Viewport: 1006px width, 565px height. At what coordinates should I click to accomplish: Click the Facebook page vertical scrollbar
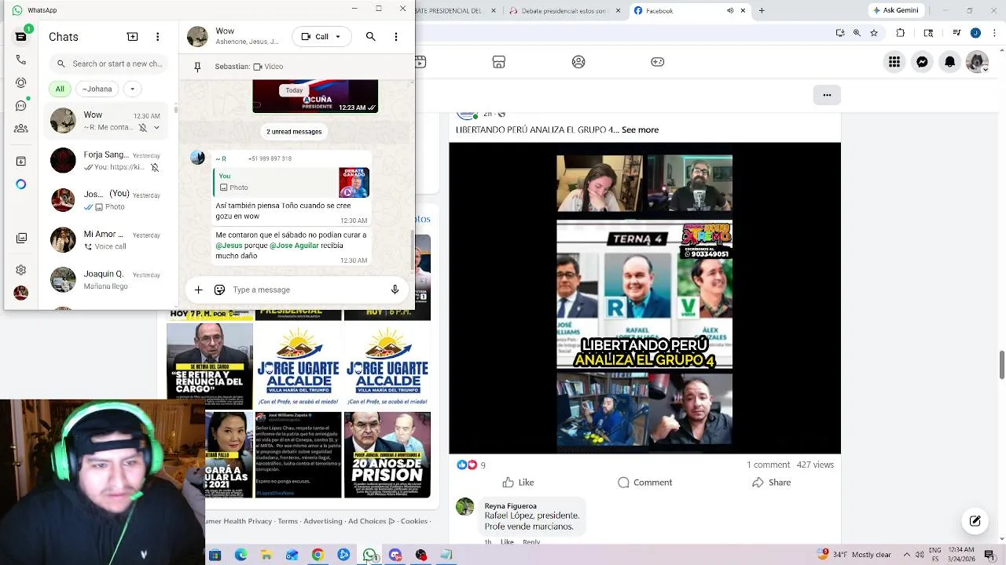pyautogui.click(x=1001, y=366)
